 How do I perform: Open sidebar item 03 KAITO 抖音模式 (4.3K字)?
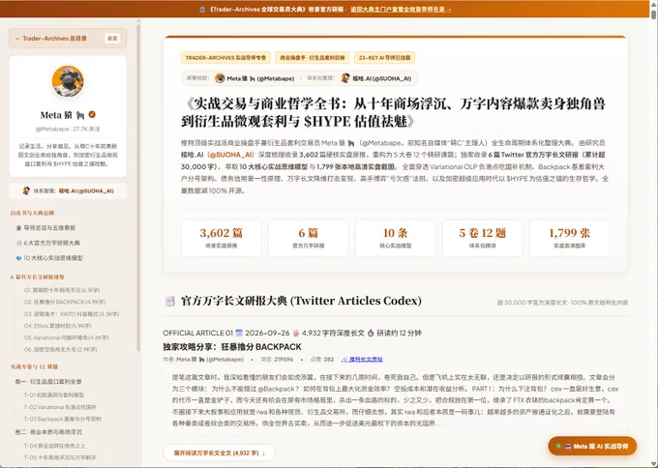(72, 313)
